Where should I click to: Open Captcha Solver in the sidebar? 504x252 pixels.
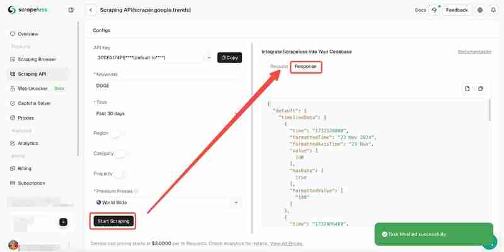(30, 103)
